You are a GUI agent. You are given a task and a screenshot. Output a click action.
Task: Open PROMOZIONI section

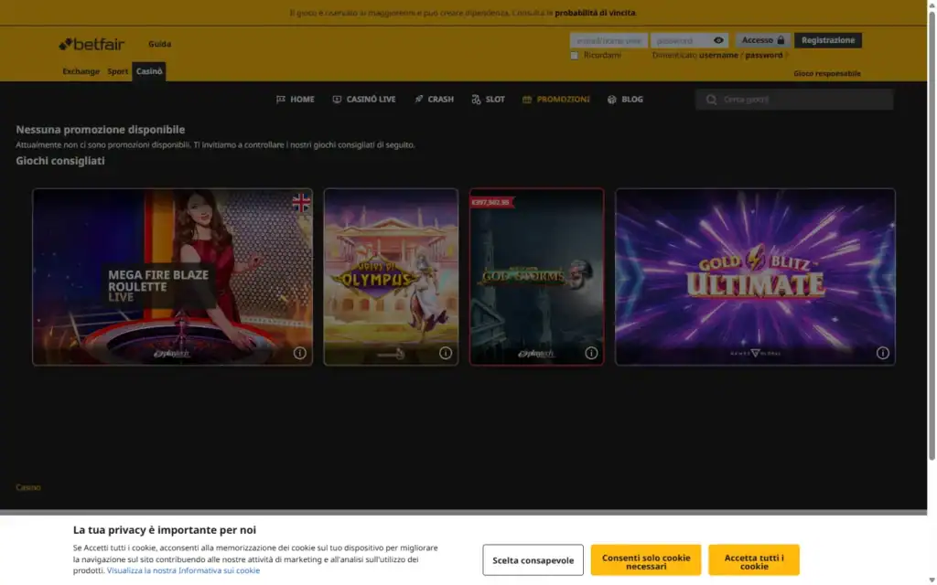[x=555, y=99]
